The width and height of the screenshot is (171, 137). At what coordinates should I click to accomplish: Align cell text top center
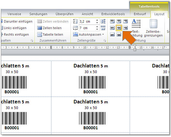pyautogui.click(x=119, y=21)
